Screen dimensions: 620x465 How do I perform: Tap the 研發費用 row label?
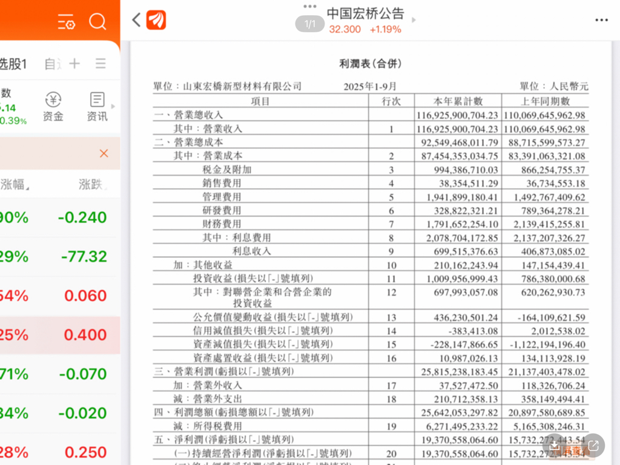(222, 210)
